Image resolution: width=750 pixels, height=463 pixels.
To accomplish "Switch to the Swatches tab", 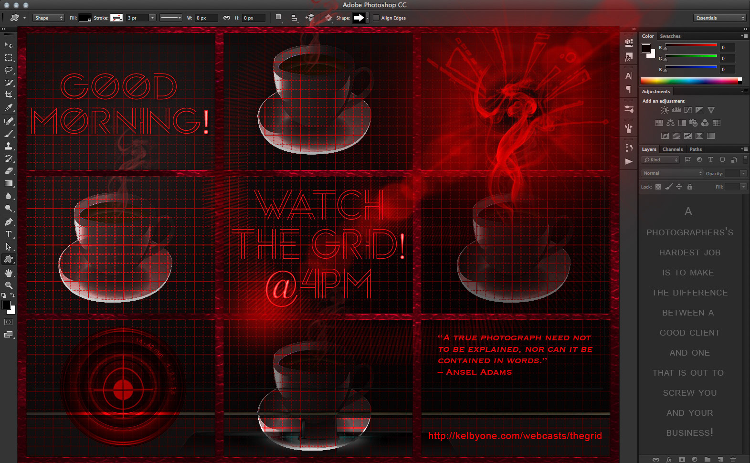I will [x=670, y=36].
